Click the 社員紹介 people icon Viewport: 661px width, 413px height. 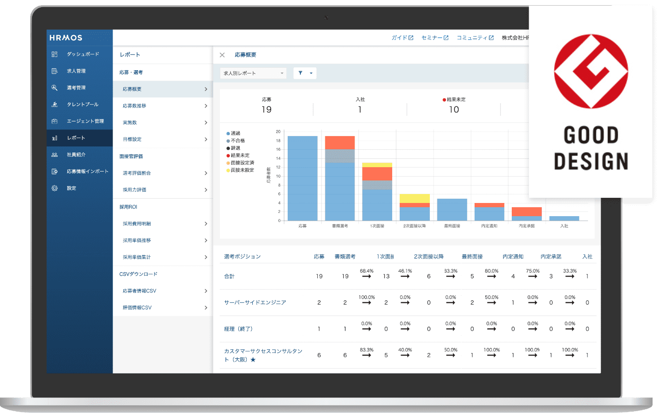55,154
